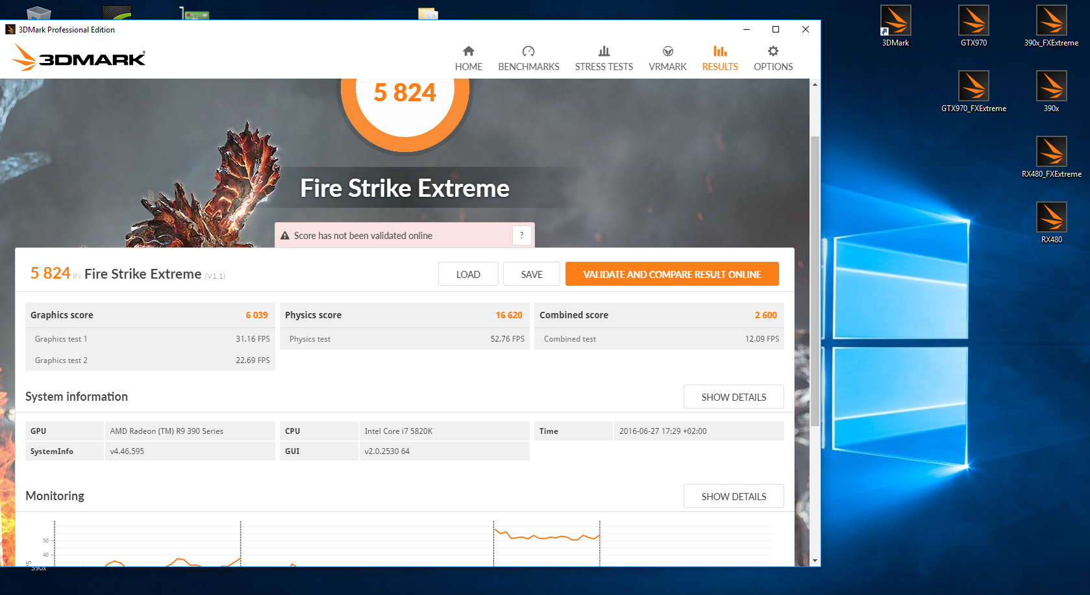This screenshot has width=1090, height=595.
Task: Click the "Combined score" label
Action: 574,315
